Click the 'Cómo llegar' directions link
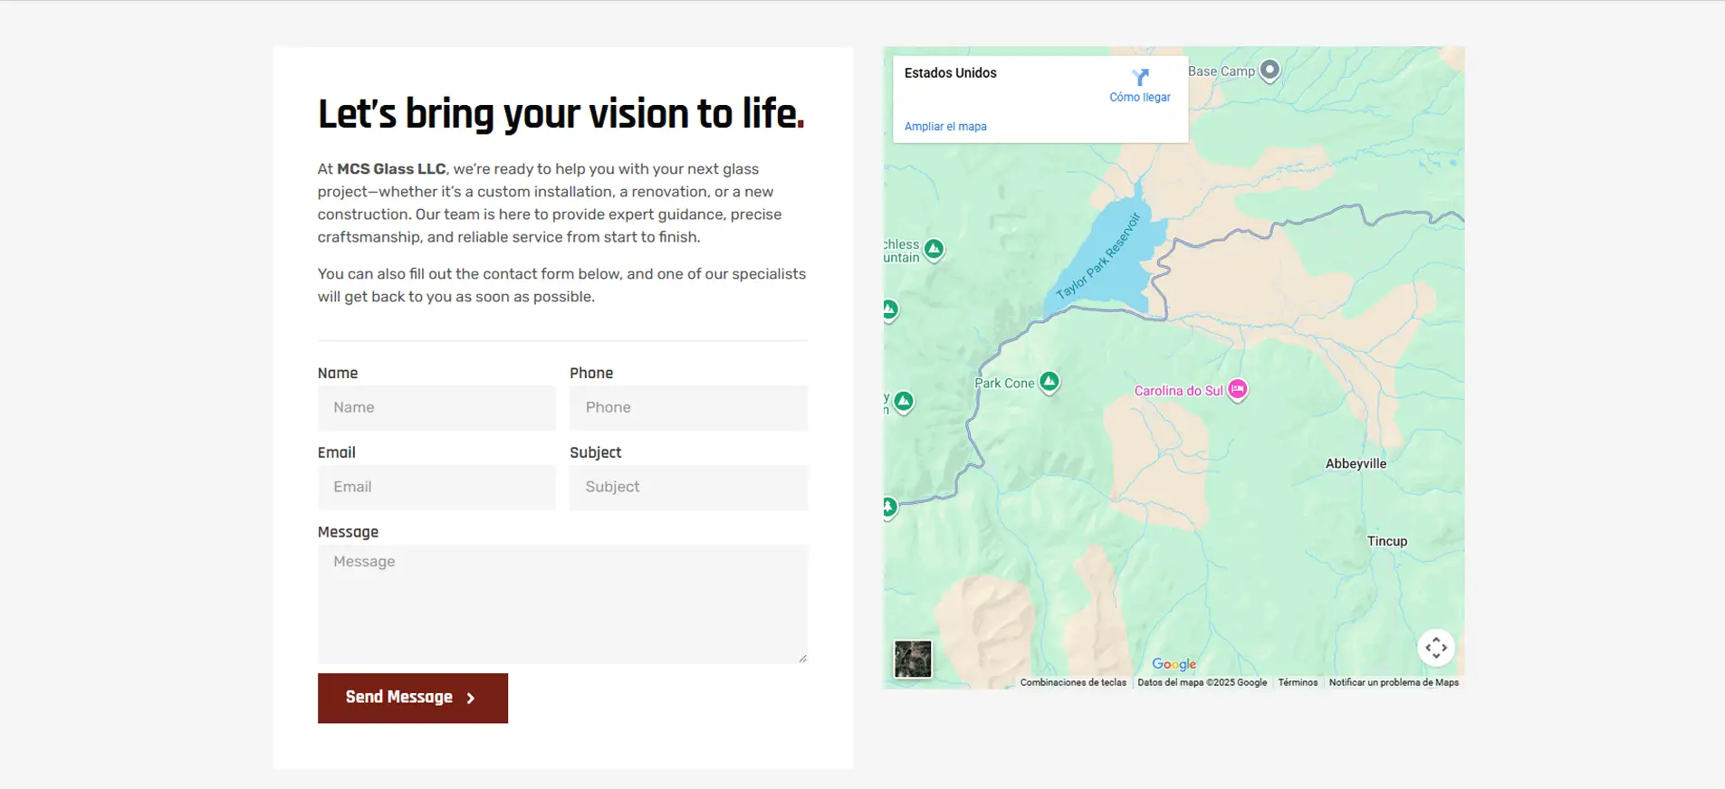 click(1140, 97)
